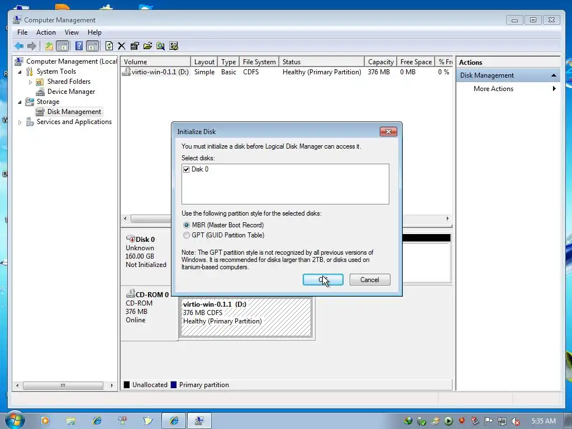Screen dimensions: 572x429
Task: Click the settings list toolbar icon
Action: [x=174, y=46]
